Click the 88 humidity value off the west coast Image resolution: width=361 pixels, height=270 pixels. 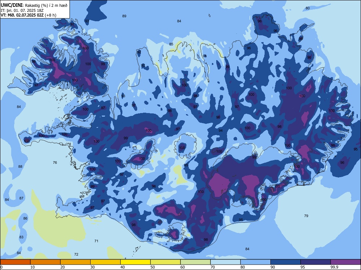(20, 166)
